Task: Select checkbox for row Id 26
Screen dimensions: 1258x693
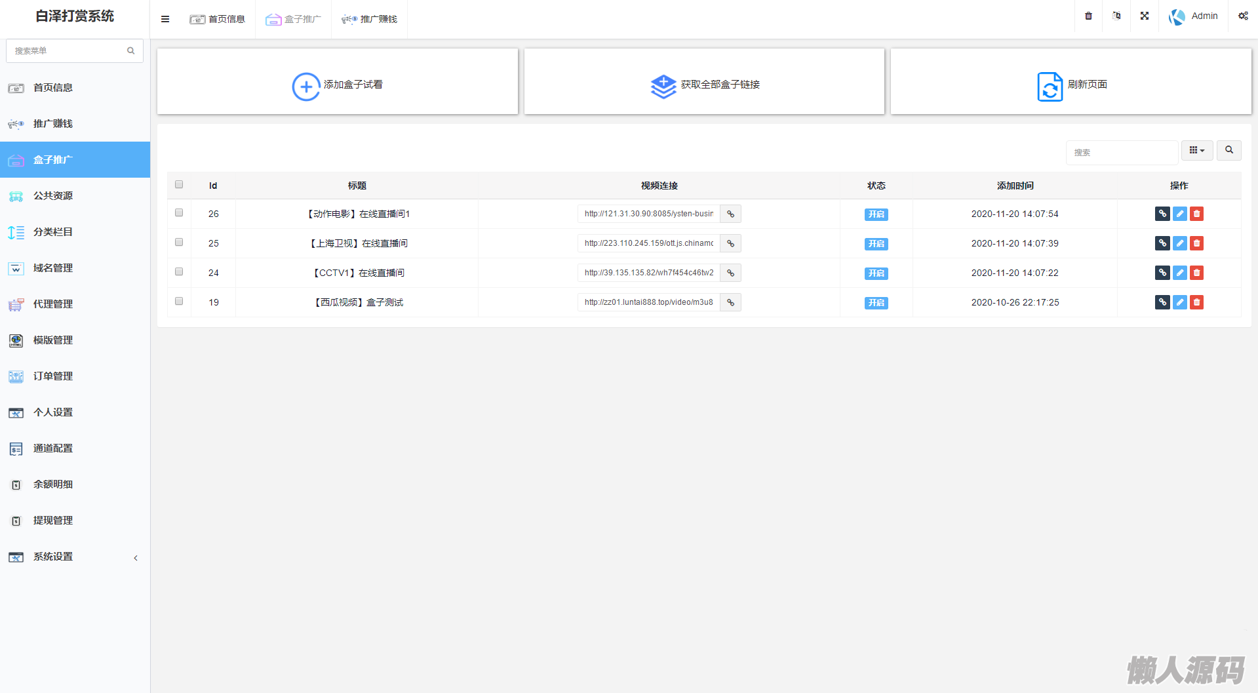Action: pyautogui.click(x=179, y=213)
